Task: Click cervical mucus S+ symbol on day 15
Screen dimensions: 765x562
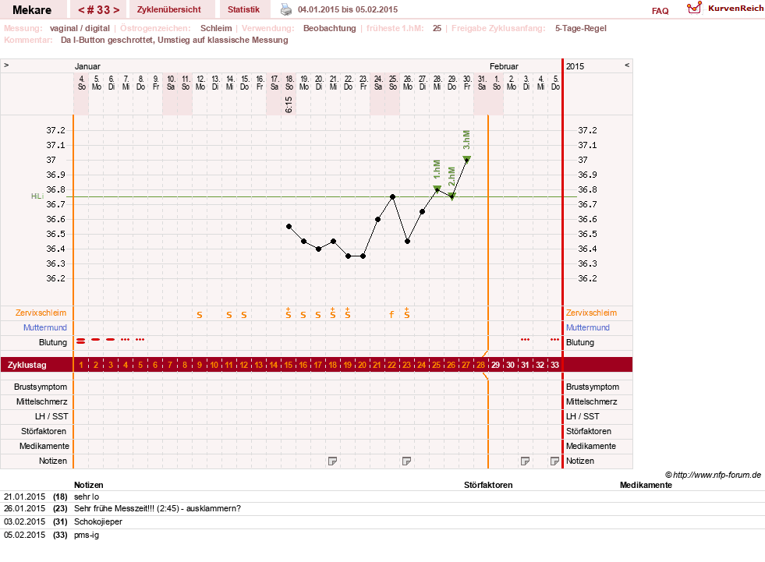Action: coord(289,313)
